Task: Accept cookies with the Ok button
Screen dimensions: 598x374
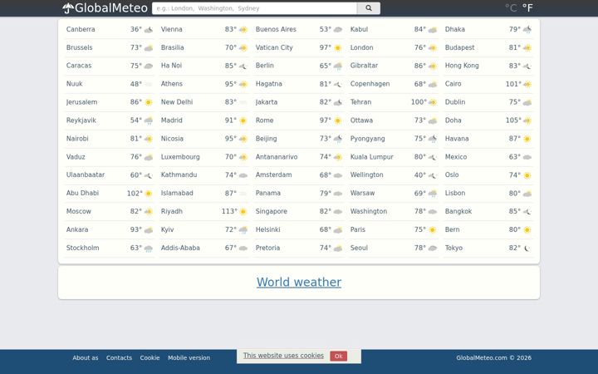Action: (338, 356)
